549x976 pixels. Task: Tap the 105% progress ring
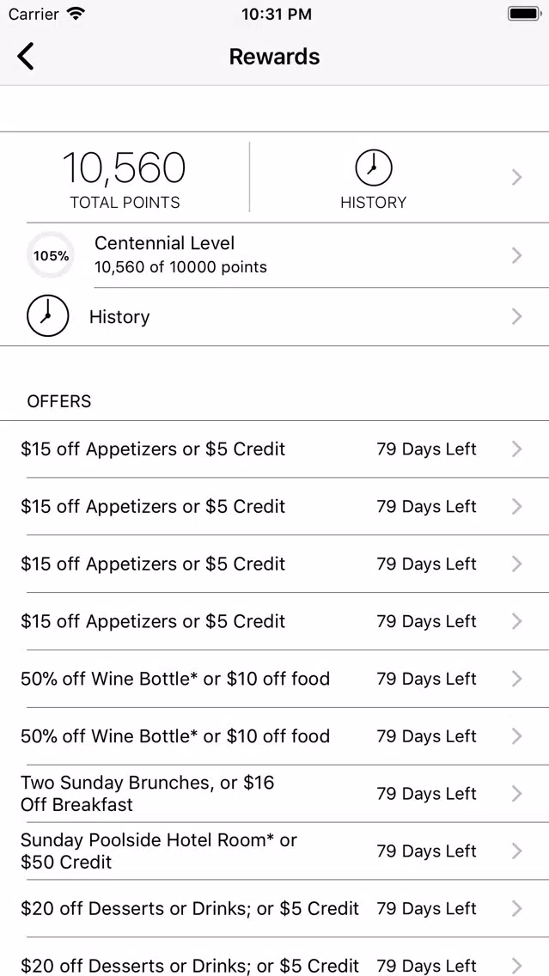tap(51, 255)
